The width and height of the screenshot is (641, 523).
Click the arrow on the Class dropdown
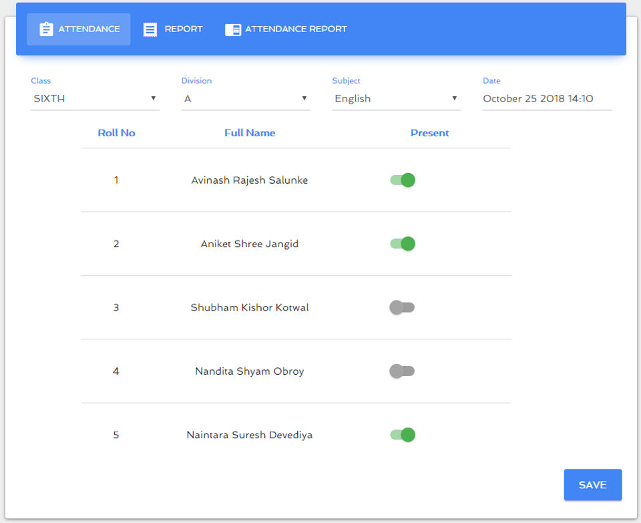click(154, 98)
